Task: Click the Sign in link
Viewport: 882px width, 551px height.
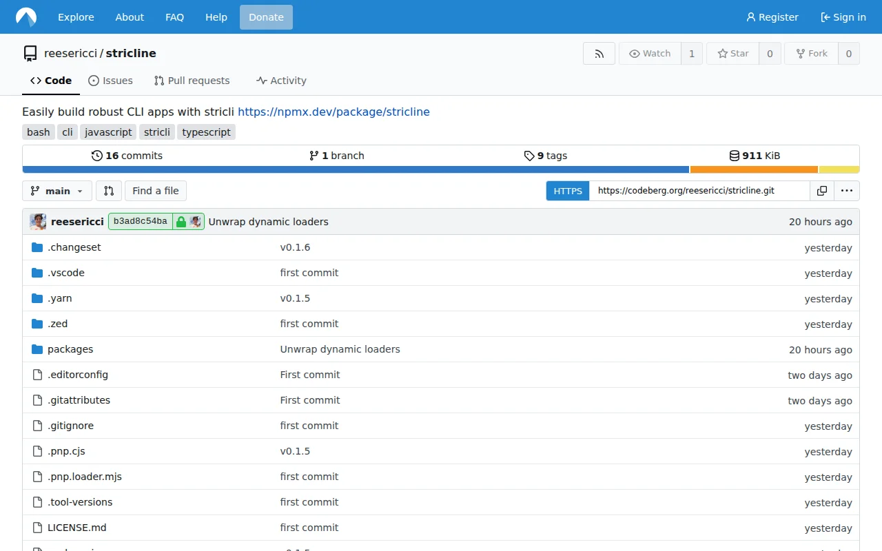Action: coord(843,17)
